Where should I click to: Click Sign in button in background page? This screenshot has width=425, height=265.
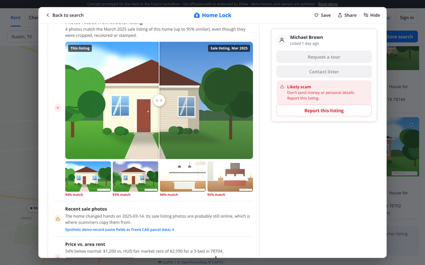tap(407, 17)
